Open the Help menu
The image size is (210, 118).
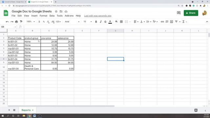[x=78, y=16]
